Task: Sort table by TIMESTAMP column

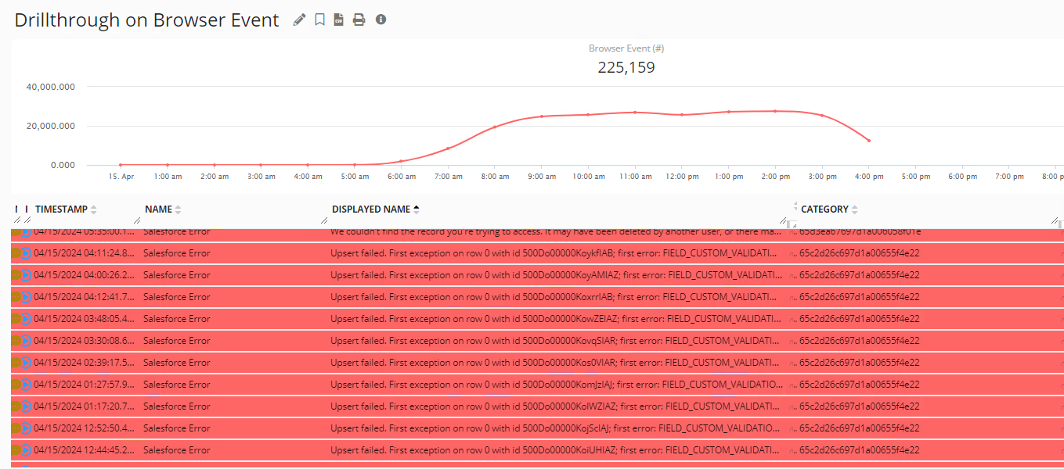Action: 94,209
